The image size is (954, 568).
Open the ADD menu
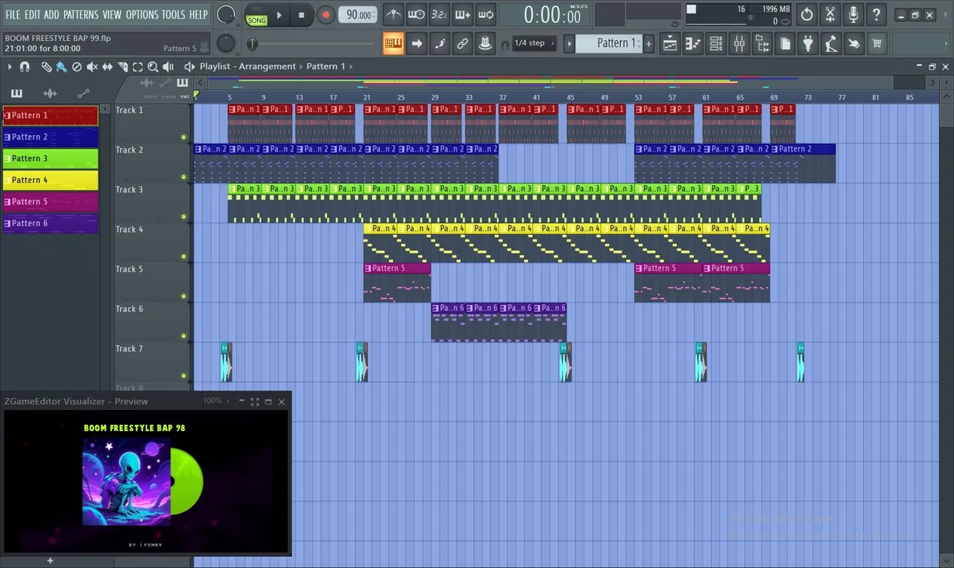tap(51, 14)
